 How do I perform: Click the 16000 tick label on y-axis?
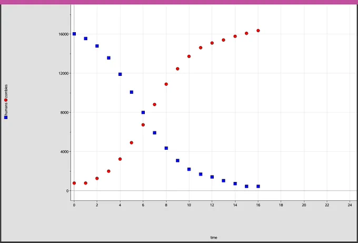(64, 34)
